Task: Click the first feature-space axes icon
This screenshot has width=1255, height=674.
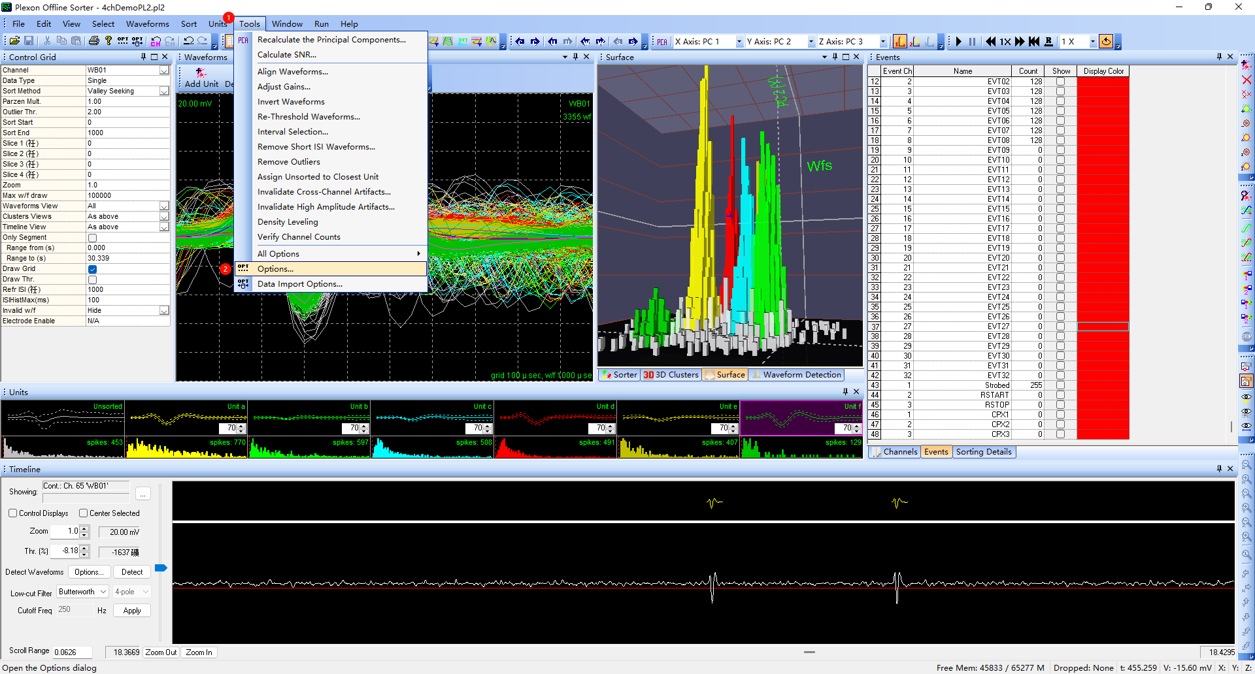Action: [x=900, y=42]
